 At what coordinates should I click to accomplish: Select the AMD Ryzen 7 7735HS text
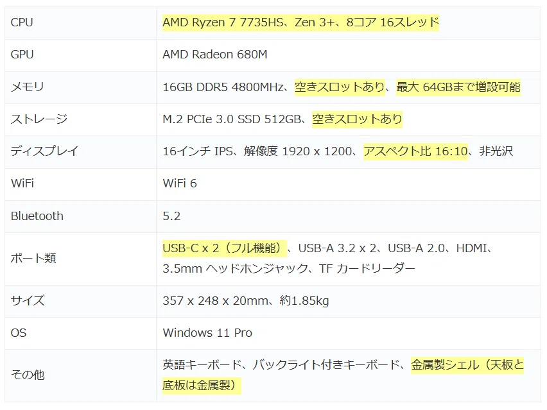[223, 22]
